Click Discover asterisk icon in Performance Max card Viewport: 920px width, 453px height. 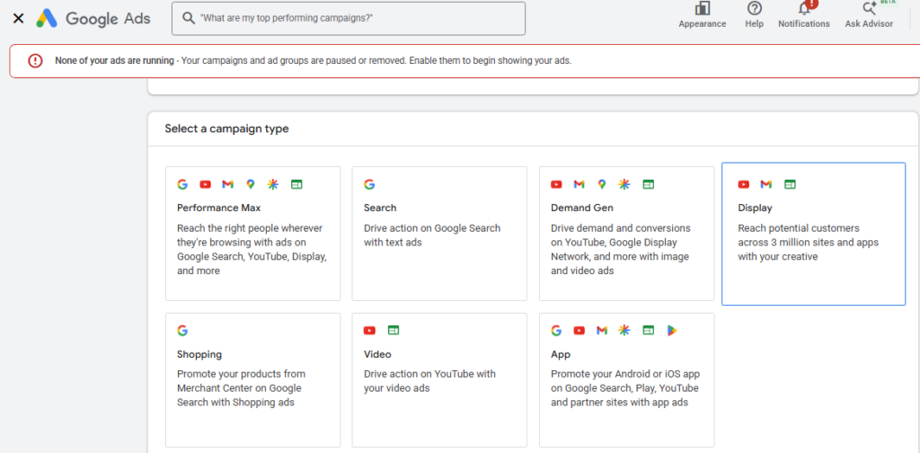click(273, 184)
